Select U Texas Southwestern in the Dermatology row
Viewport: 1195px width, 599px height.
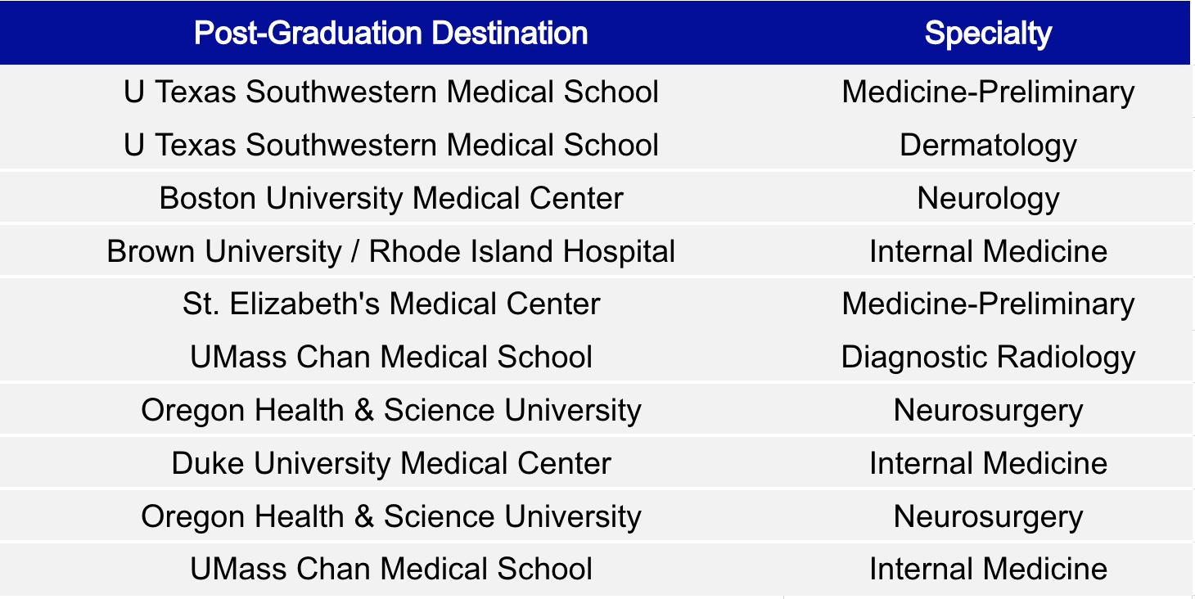[391, 145]
